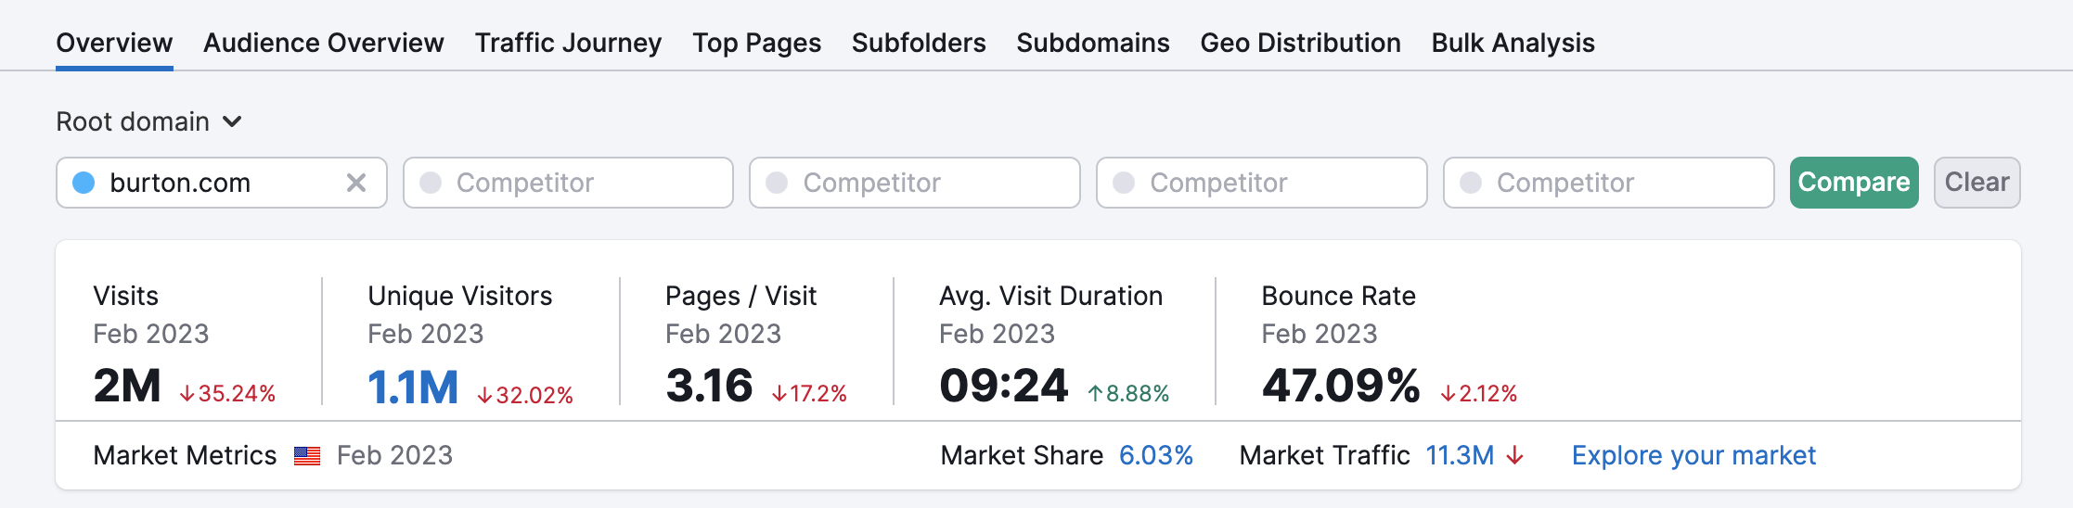Open the Explore your market link
This screenshot has width=2073, height=508.
(x=1693, y=455)
